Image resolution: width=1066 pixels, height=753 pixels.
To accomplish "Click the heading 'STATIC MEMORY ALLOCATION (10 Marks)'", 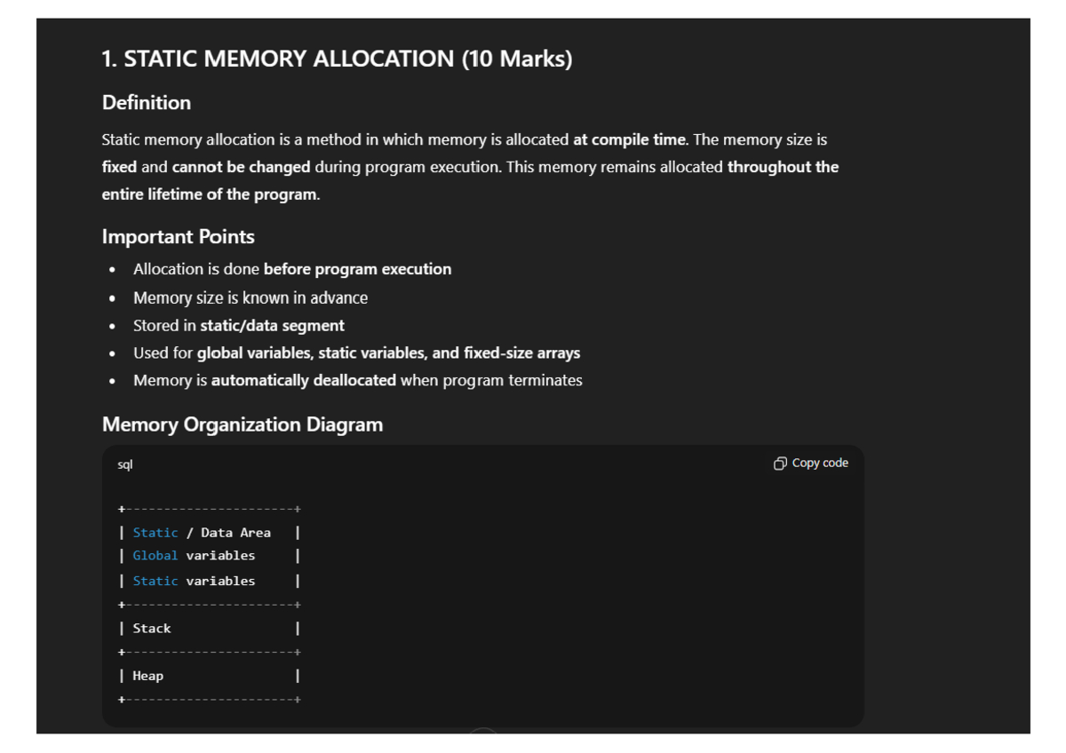I will tap(337, 58).
